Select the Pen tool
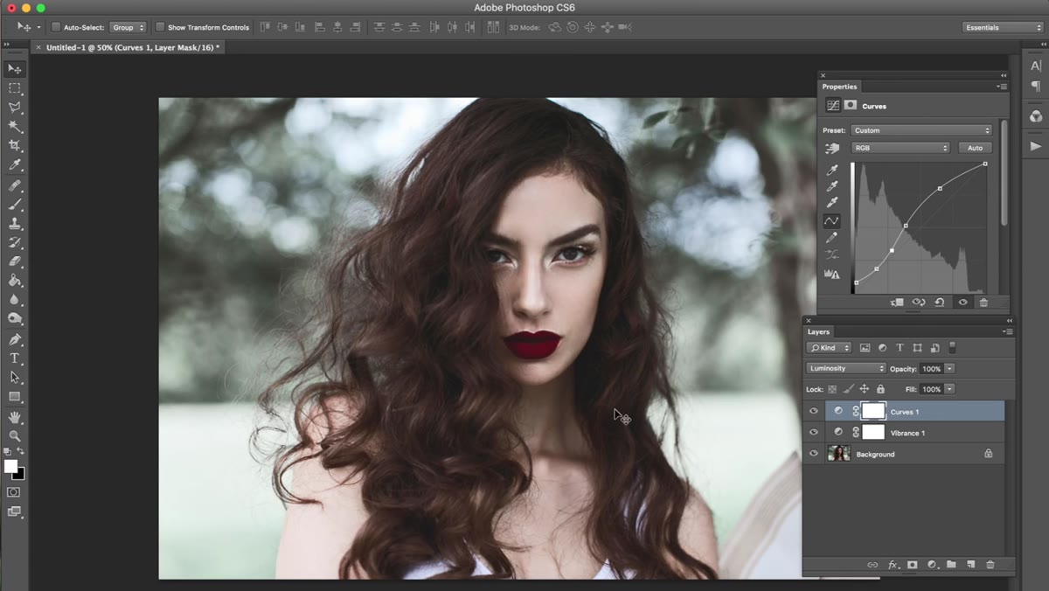1049x591 pixels. click(15, 339)
